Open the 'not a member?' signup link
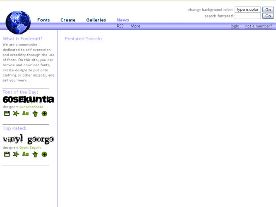This screenshot has width=276, height=207. (258, 26)
